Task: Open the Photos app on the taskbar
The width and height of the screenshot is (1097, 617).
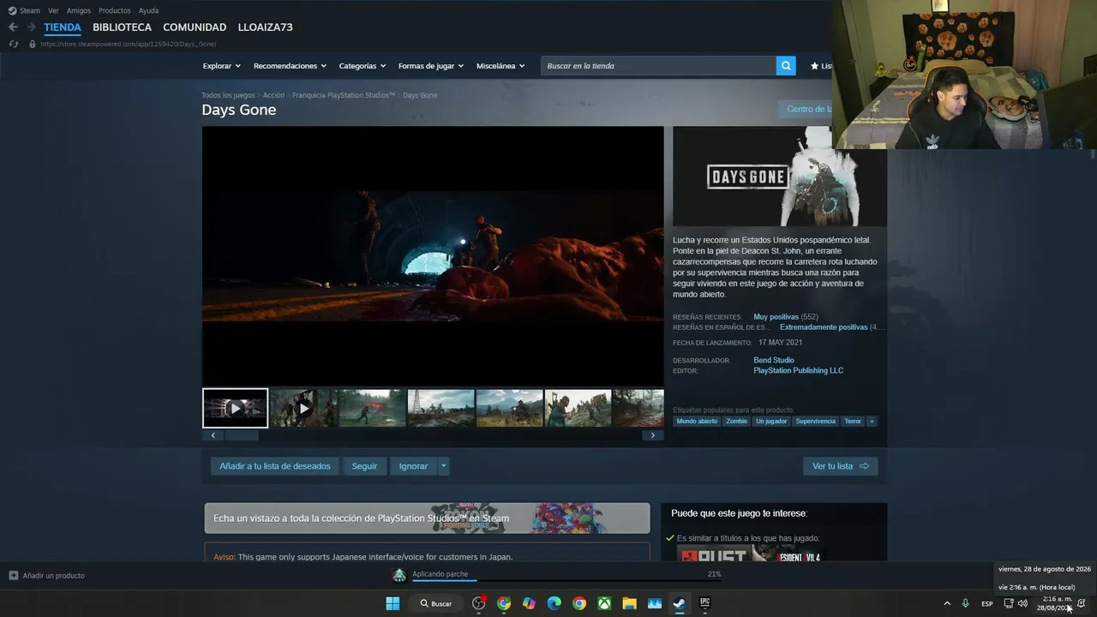Action: click(655, 603)
